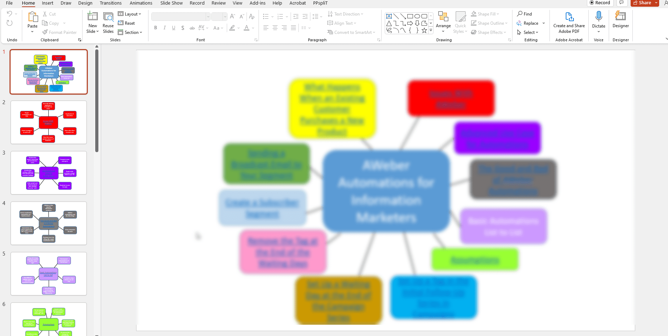Viewport: 668px width, 336px height.
Task: Open the Arrange menu button
Action: (443, 23)
